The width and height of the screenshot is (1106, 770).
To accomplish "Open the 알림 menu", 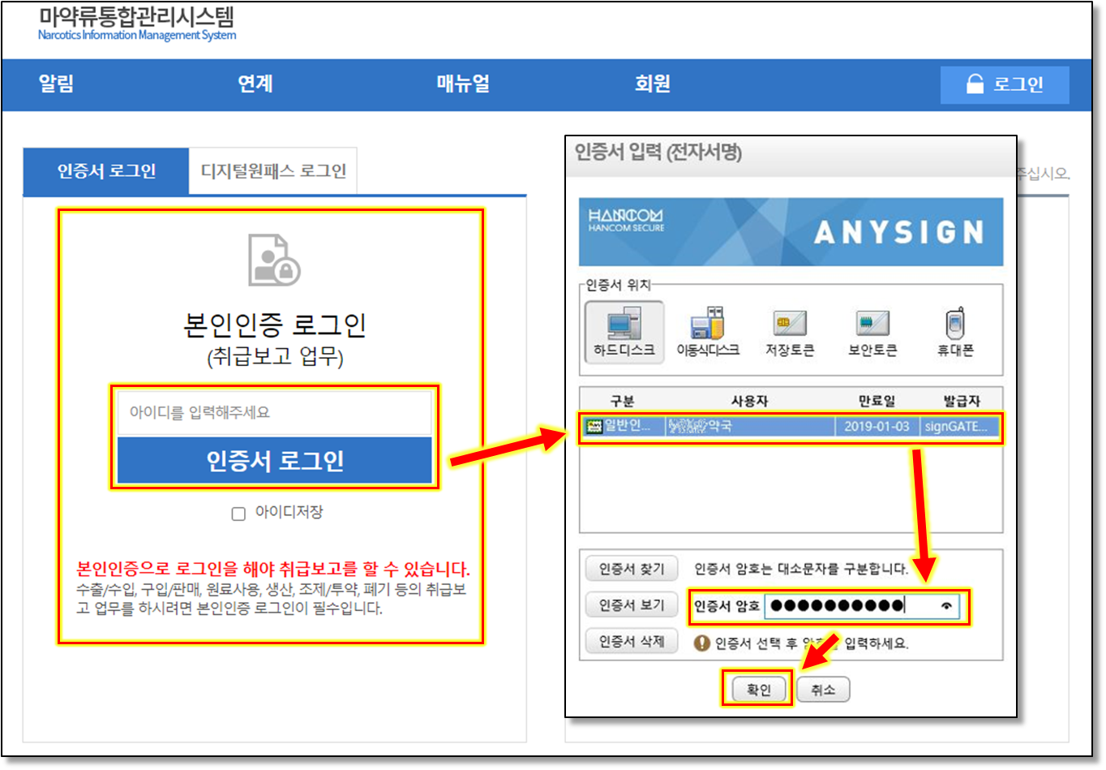I will [57, 84].
